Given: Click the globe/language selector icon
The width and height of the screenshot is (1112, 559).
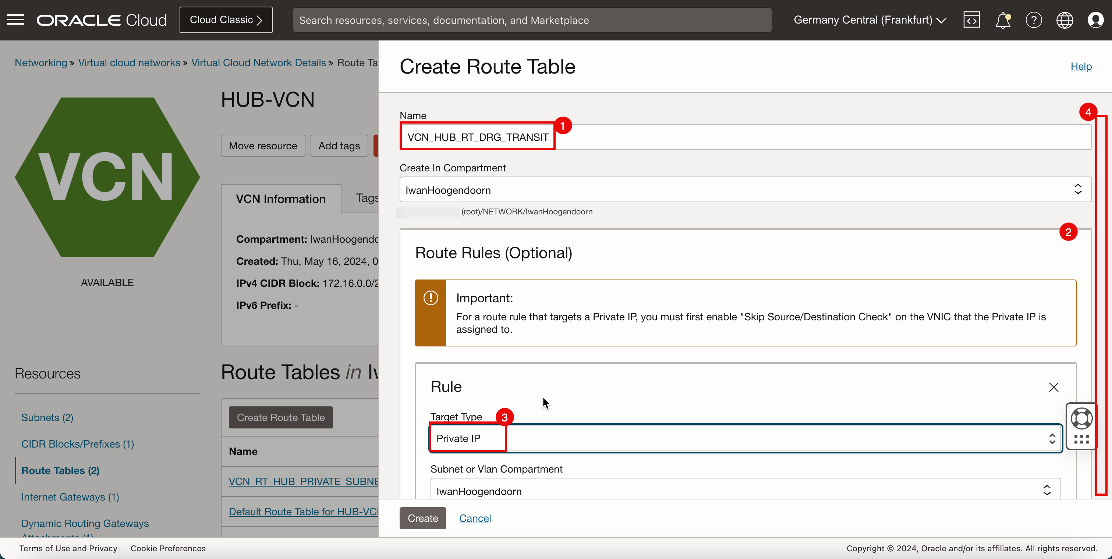Looking at the screenshot, I should click(x=1064, y=20).
